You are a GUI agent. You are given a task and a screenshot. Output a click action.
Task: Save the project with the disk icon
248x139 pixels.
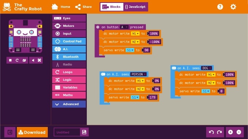tap(84, 132)
